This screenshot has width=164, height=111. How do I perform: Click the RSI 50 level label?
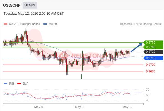[148, 95]
